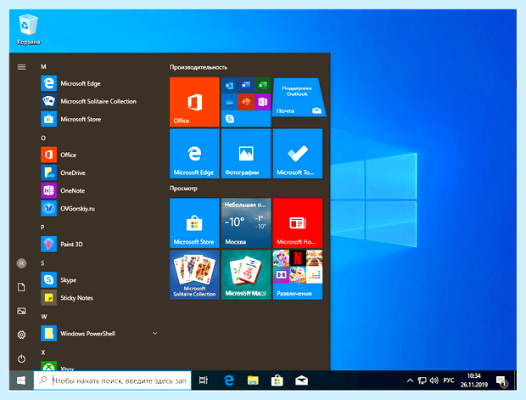Open File Explorer from the taskbar
The width and height of the screenshot is (526, 400).
pos(253,380)
